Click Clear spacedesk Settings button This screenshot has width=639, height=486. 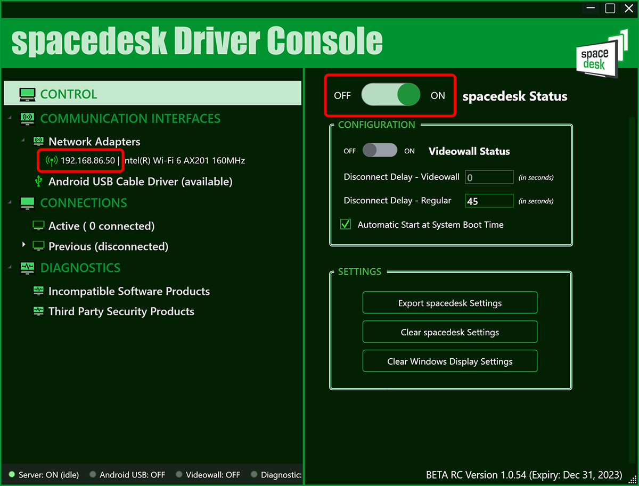(450, 332)
